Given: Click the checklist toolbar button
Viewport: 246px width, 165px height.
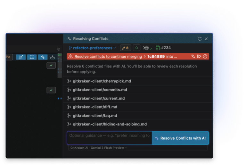Looking at the screenshot, I should tap(32, 57).
